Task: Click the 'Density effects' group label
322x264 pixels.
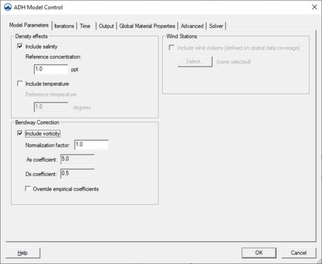Action: click(32, 36)
